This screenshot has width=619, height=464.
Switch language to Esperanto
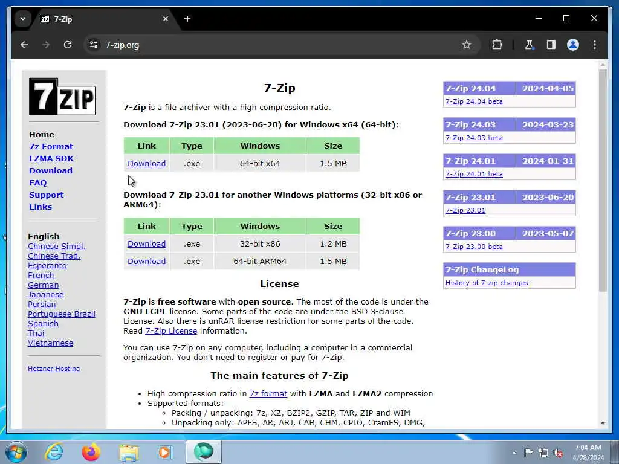47,266
